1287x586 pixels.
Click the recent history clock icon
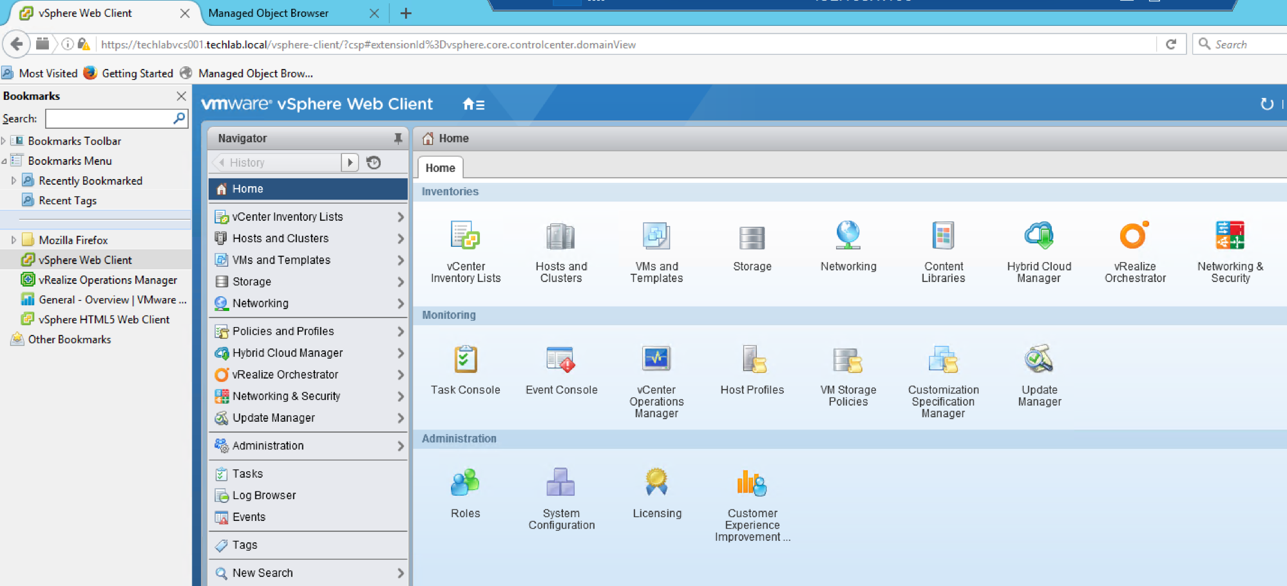coord(374,162)
